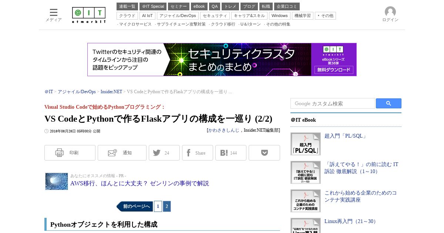This screenshot has width=444, height=233.
Task: Open コンテナ実践講座 eBook thumbnail
Action: [x=306, y=201]
